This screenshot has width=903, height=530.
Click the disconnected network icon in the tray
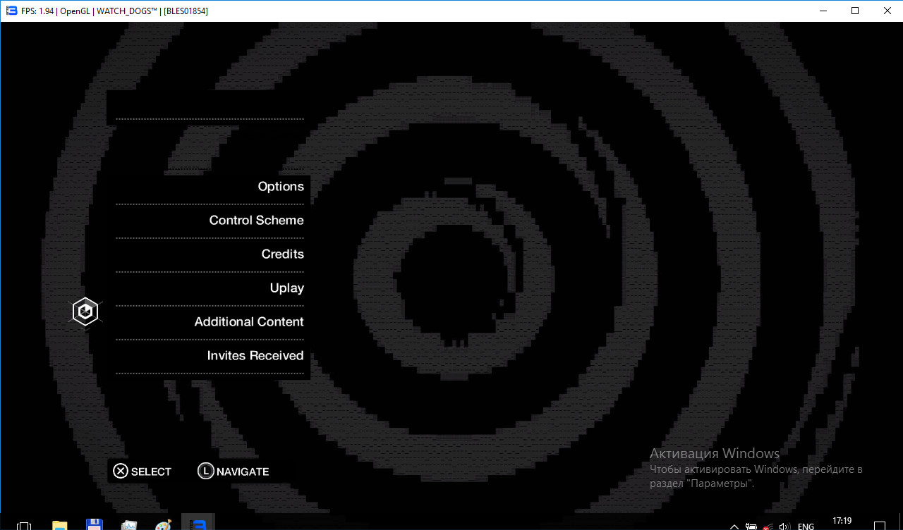coord(768,526)
